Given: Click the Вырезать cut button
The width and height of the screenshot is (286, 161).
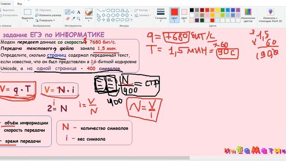Looking at the screenshot, I should [x=7, y=10].
